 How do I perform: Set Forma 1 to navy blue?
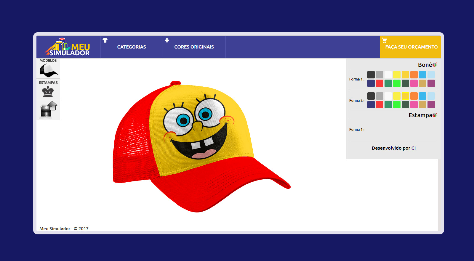point(371,83)
